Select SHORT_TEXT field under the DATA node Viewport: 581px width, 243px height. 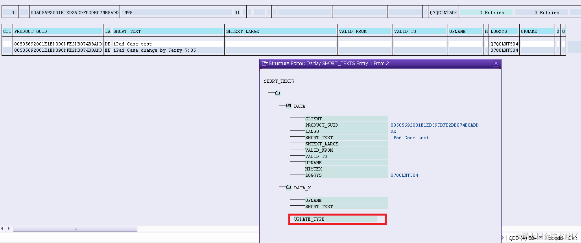(346, 138)
